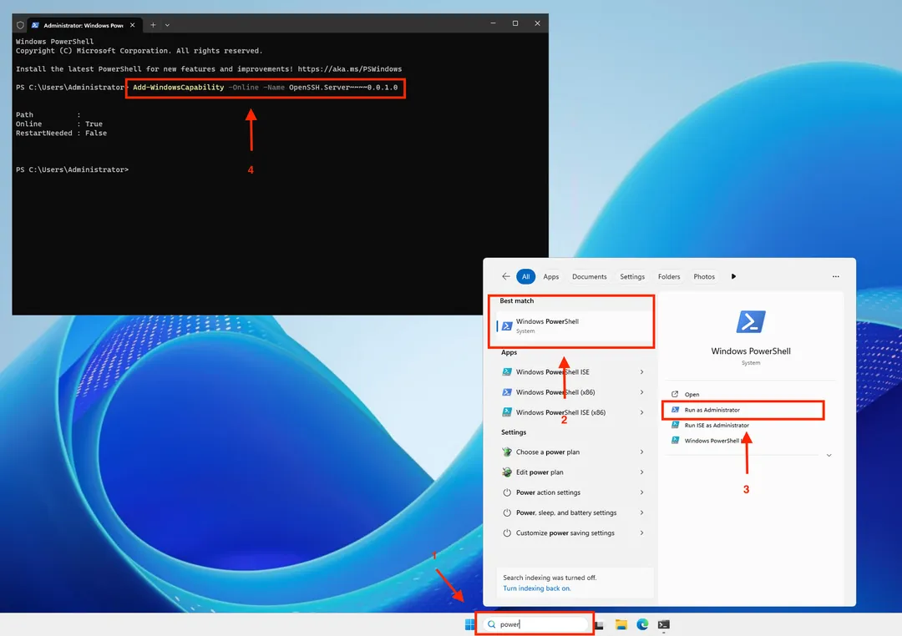This screenshot has height=636, width=902.
Task: Switch to the Documents search filter
Action: click(589, 276)
